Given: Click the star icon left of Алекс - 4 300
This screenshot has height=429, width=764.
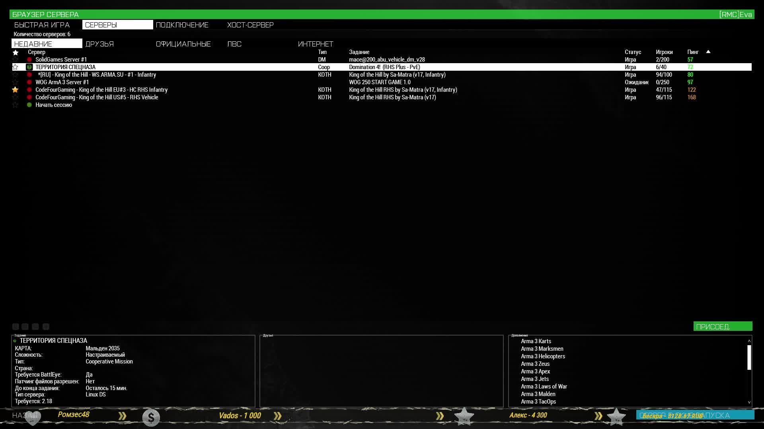Looking at the screenshot, I should coord(464,417).
